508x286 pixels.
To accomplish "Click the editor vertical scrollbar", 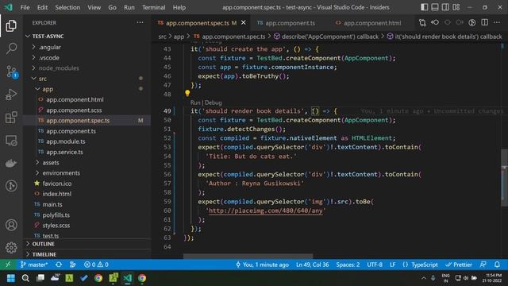I will point(505,177).
